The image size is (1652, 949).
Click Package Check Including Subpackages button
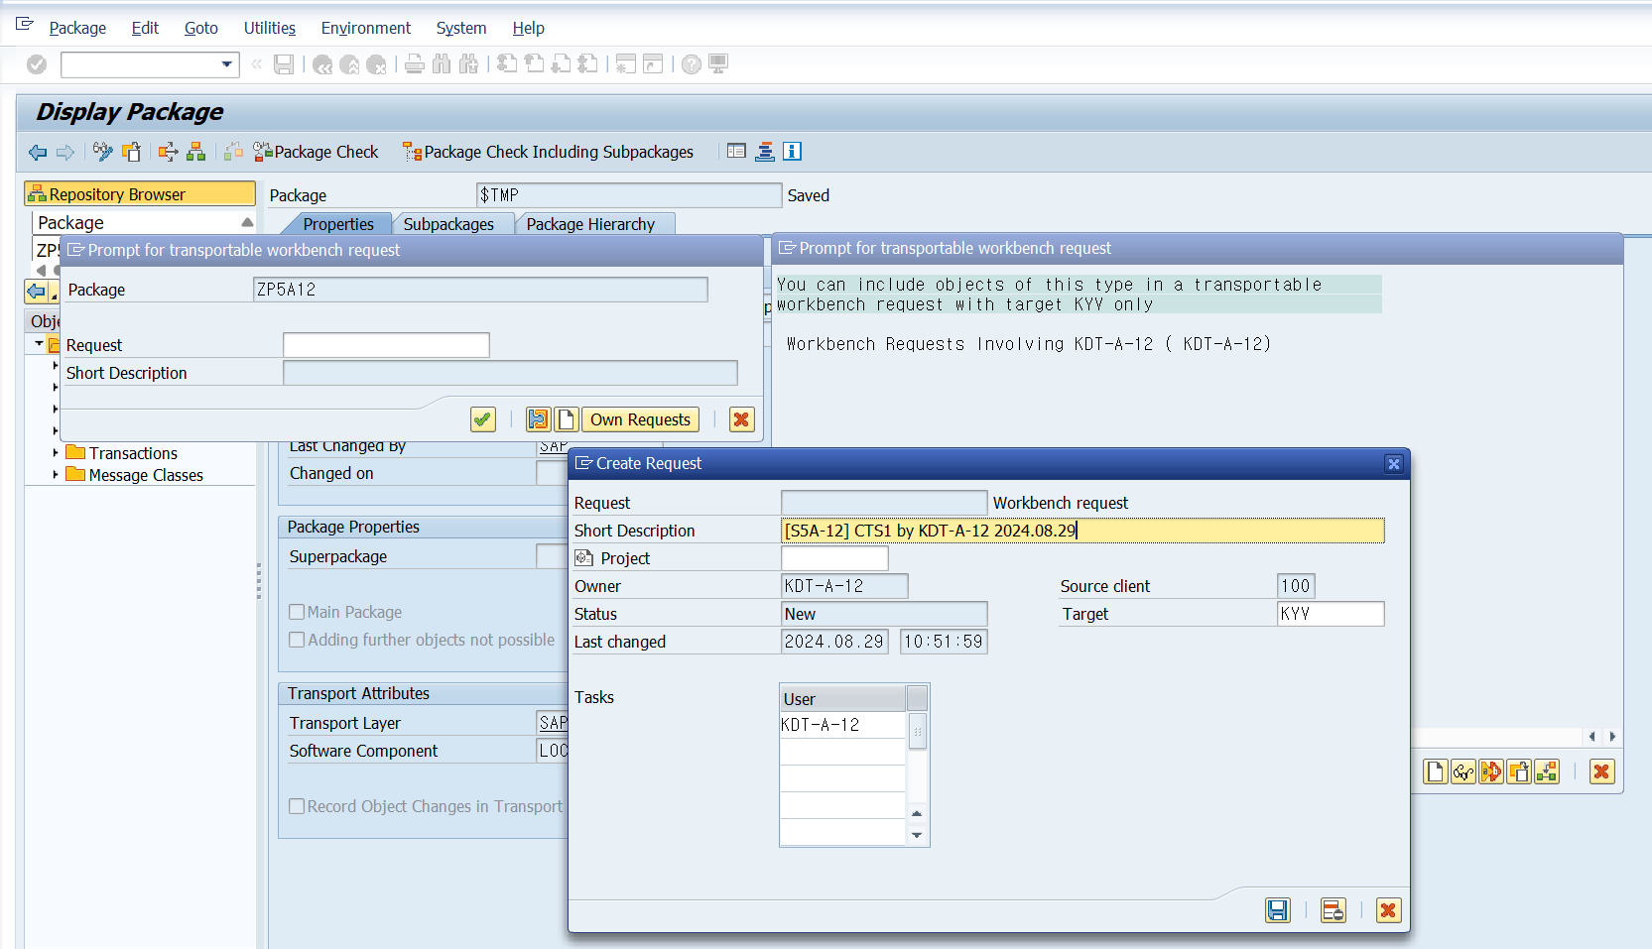tap(548, 152)
